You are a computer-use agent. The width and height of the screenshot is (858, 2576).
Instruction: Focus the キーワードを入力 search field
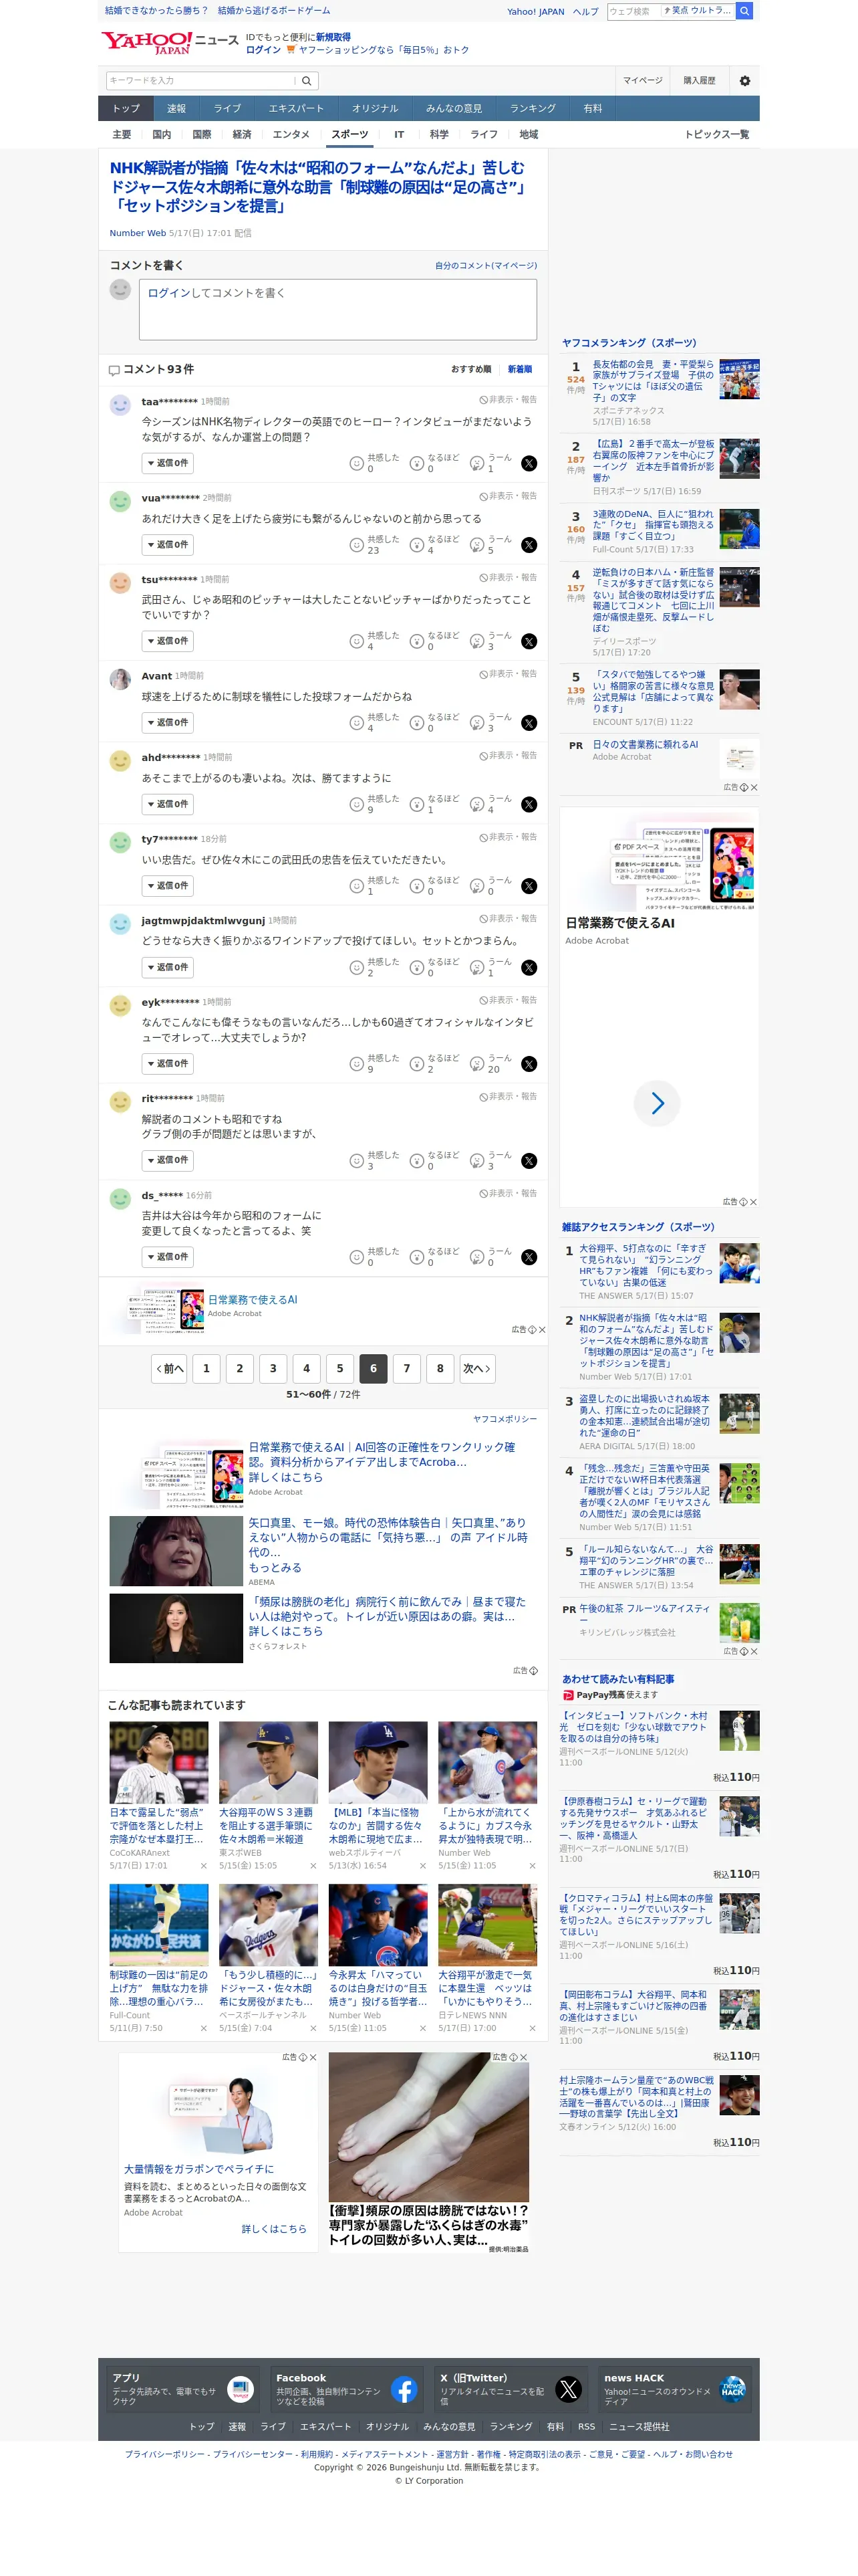coord(200,81)
